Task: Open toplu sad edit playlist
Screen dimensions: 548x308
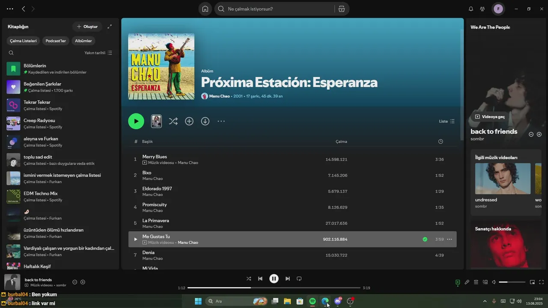Action: (60, 160)
